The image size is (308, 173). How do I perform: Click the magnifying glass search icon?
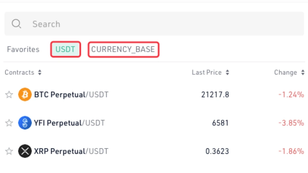(16, 24)
